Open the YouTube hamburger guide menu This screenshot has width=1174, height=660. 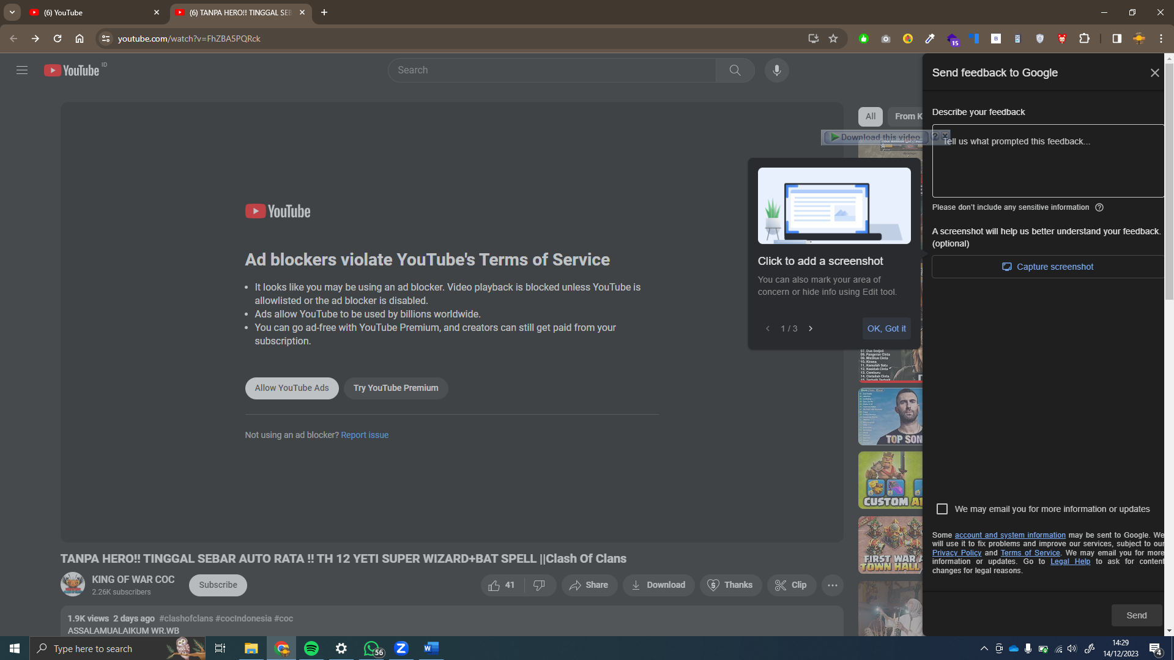click(22, 70)
